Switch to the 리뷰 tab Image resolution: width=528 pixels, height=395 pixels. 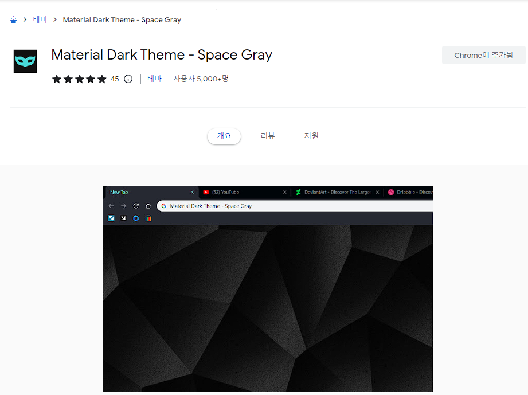pos(268,135)
